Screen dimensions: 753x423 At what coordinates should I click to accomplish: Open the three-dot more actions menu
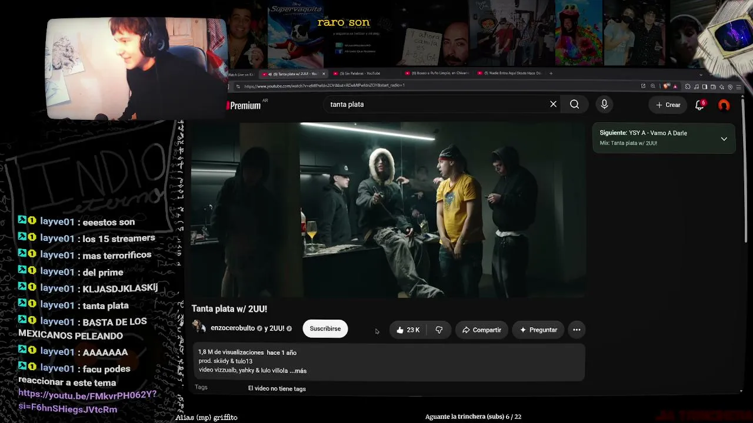577,330
